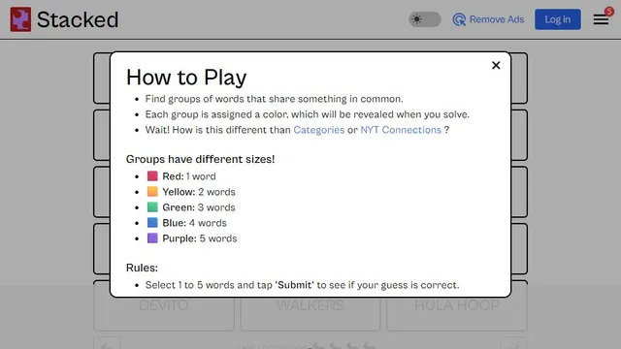The height and width of the screenshot is (349, 621).
Task: Click the yellow color swatch
Action: (152, 192)
